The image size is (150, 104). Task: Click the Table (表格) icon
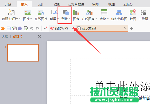coord(104,13)
